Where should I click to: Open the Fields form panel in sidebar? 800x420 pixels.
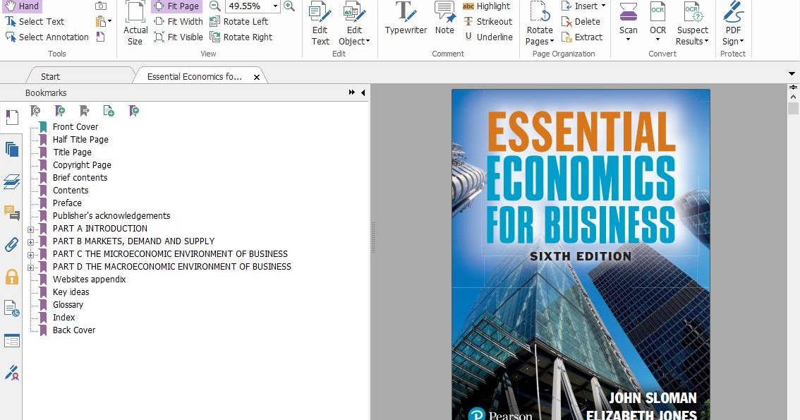point(12,340)
